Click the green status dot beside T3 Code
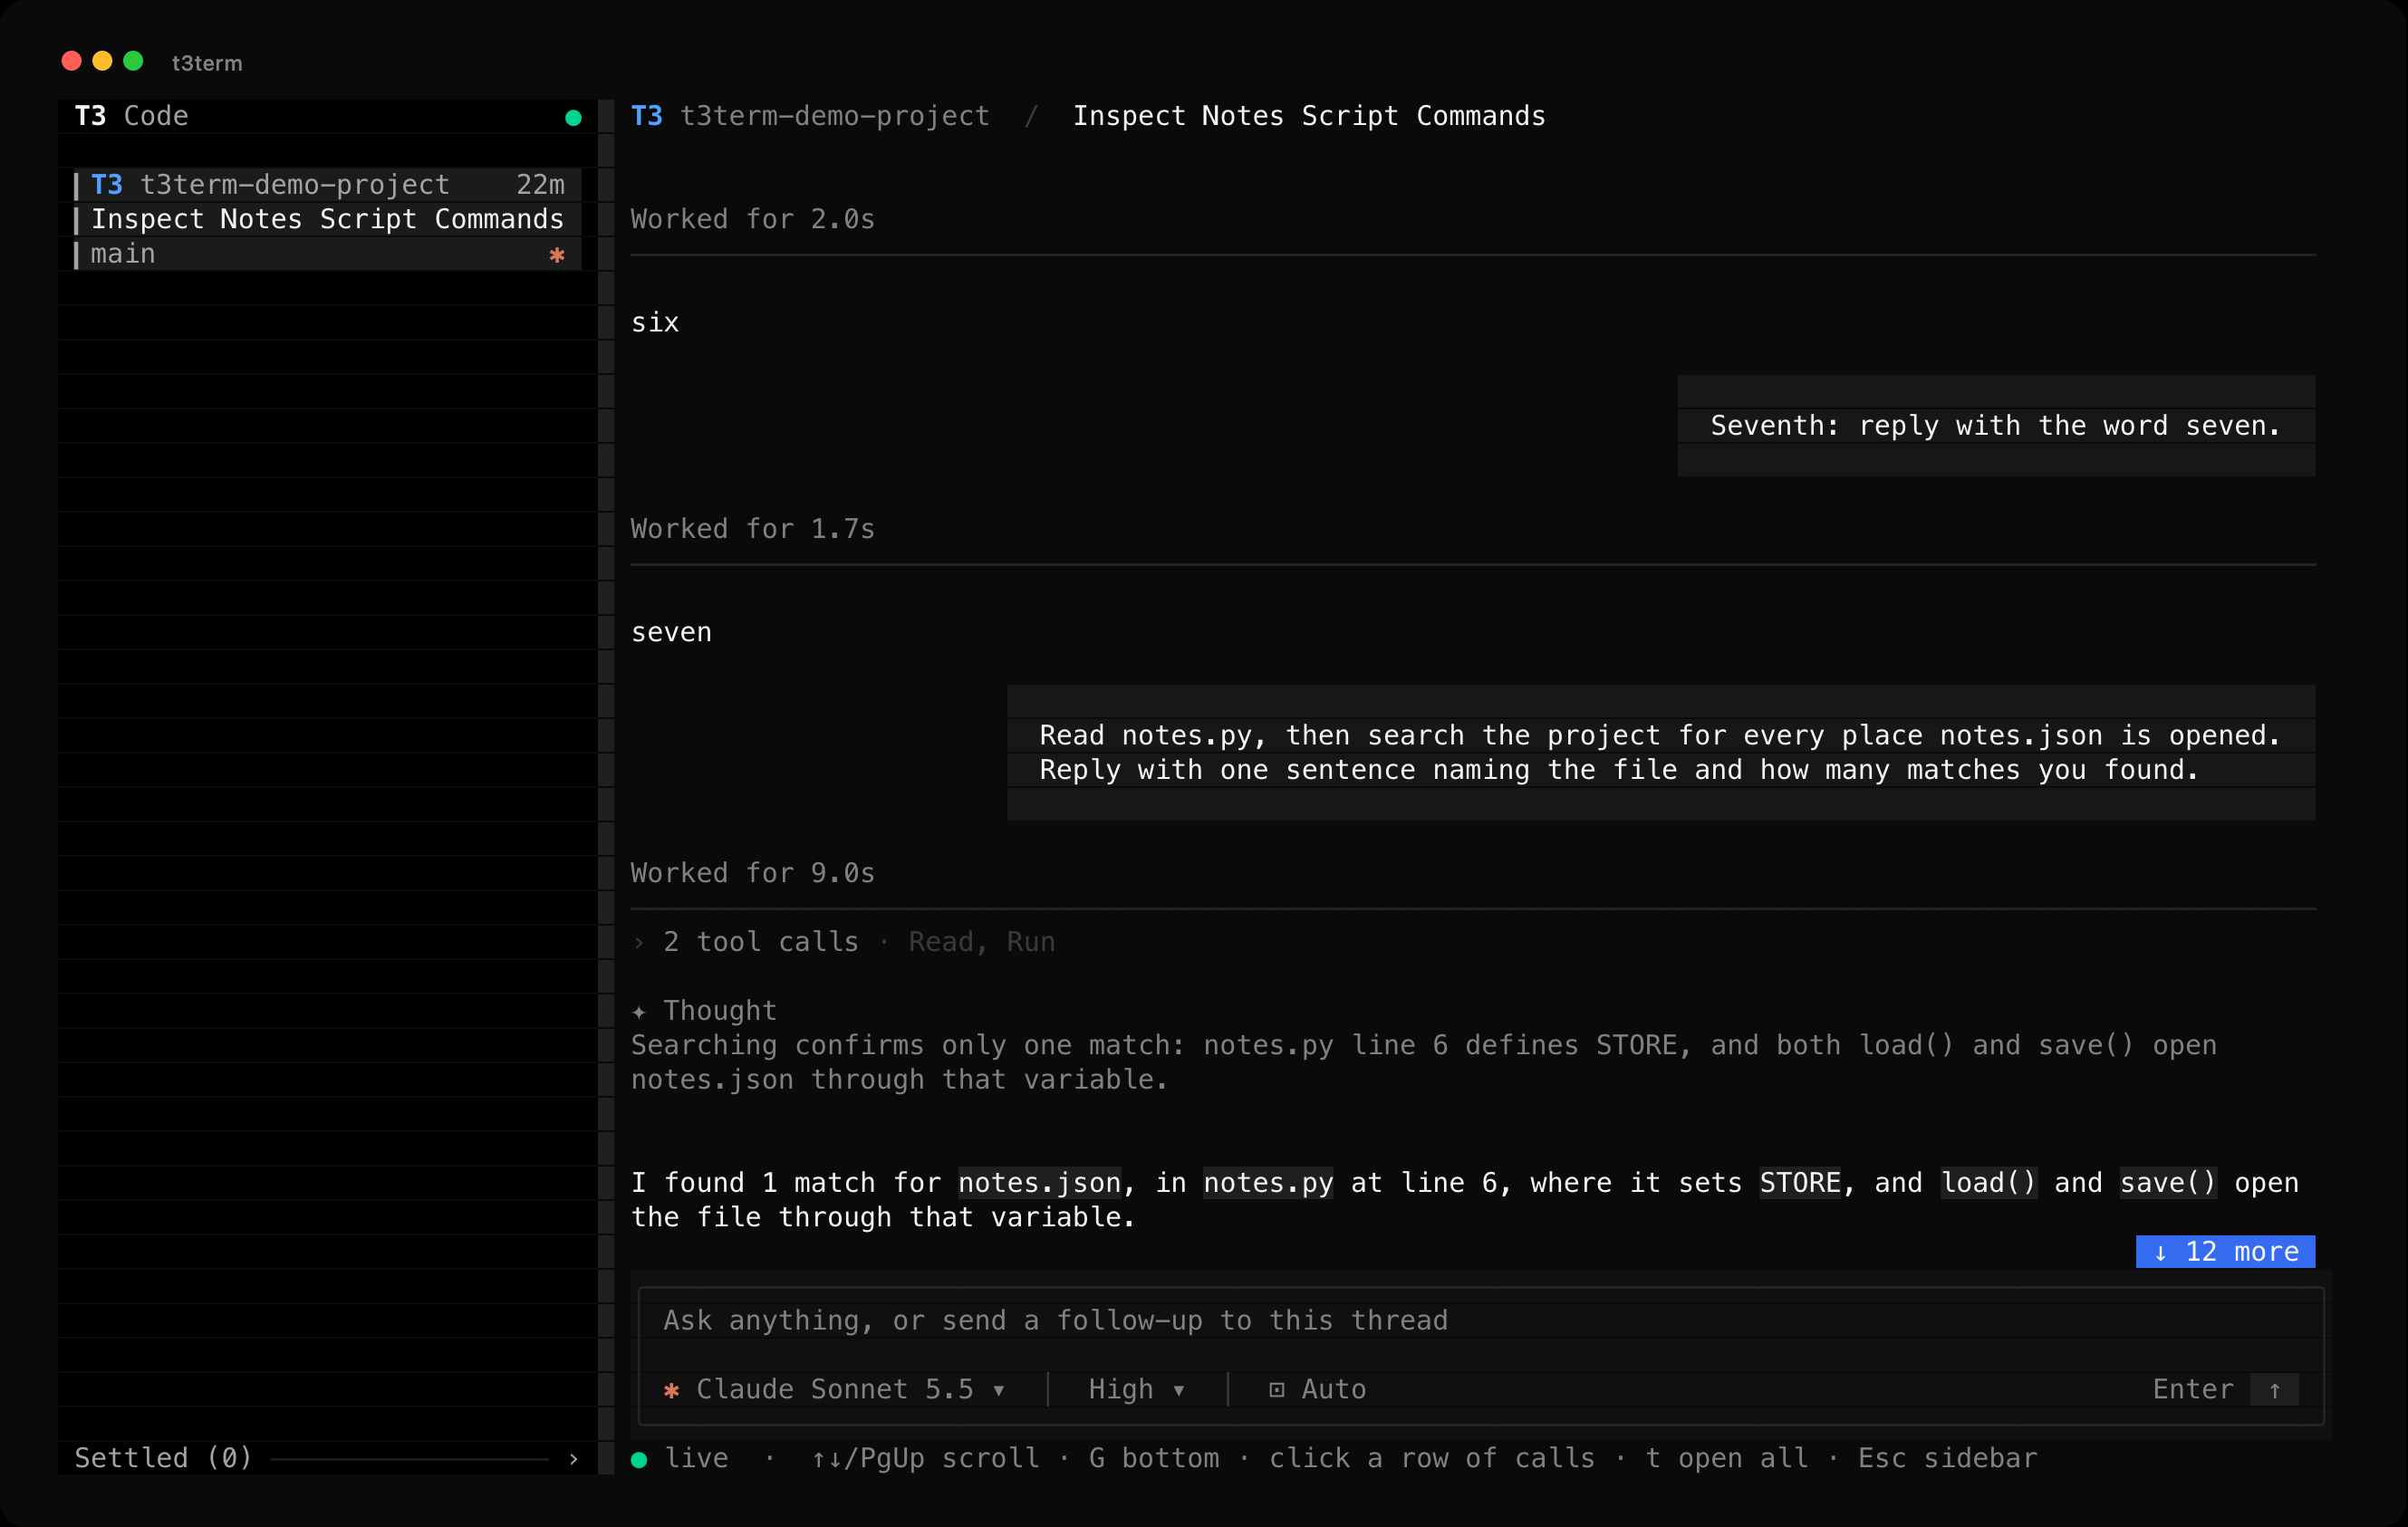The image size is (2408, 1527). pos(573,117)
